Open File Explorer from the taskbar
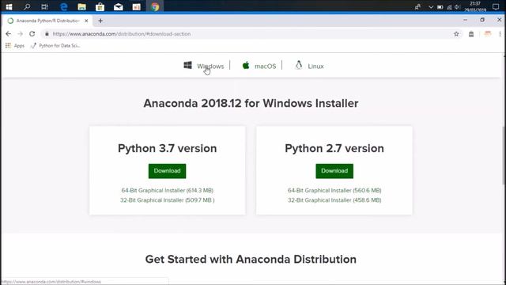This screenshot has width=506, height=285. coord(81,7)
